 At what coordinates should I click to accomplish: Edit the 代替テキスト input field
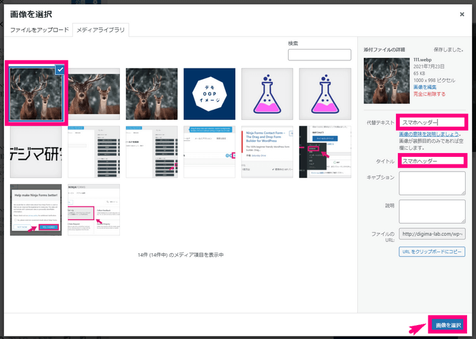coord(432,123)
